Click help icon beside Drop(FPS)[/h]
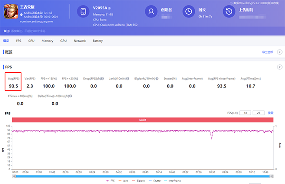Viewport: 285px width, 184px height. pyautogui.click(x=103, y=78)
